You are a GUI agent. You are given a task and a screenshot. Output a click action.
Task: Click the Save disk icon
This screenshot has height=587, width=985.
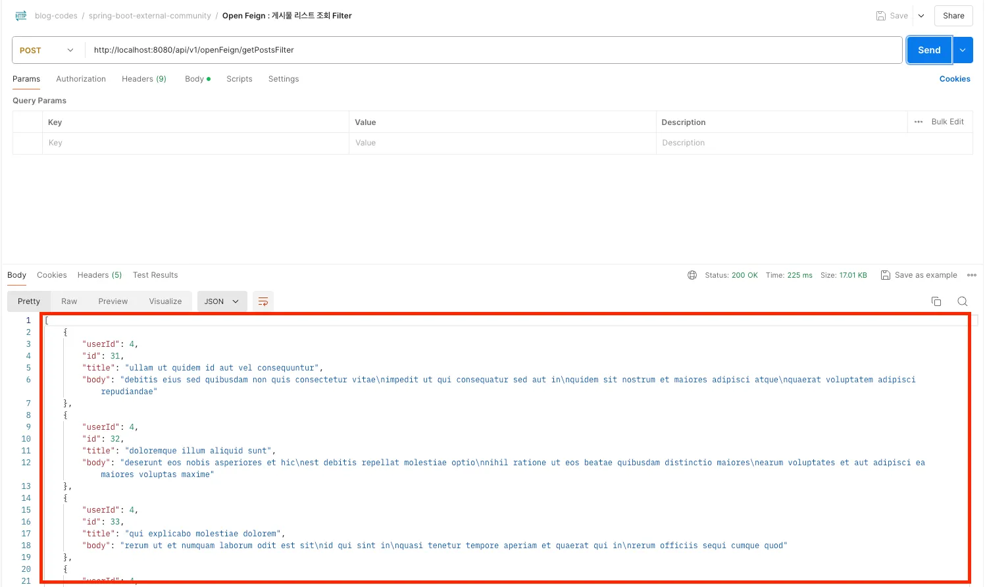(x=881, y=16)
